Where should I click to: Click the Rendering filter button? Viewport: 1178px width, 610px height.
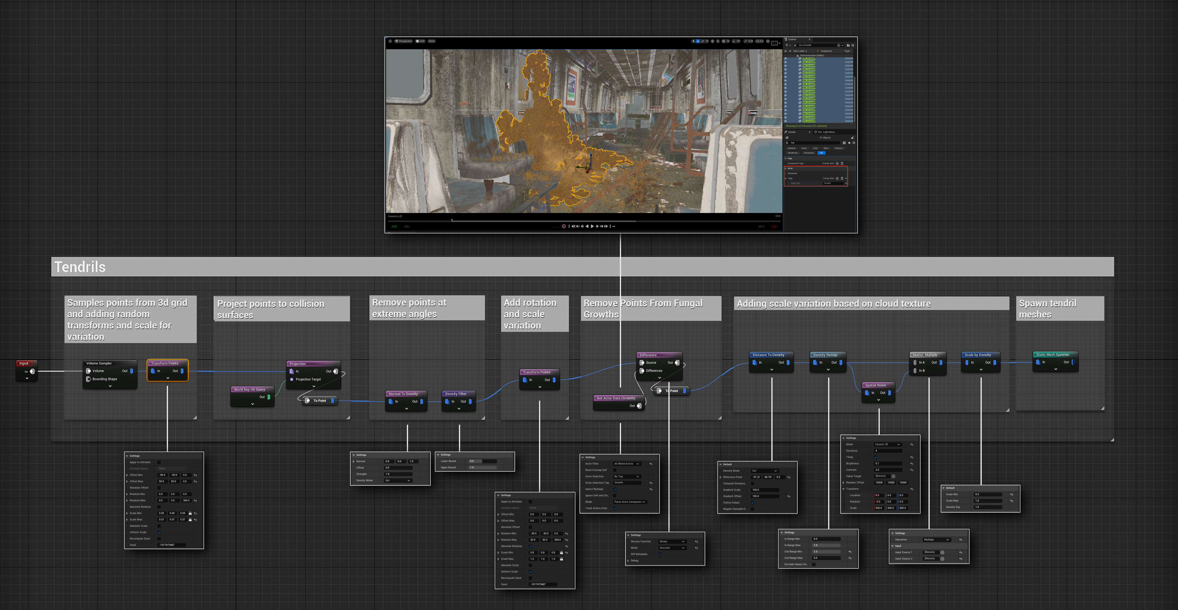click(x=793, y=153)
